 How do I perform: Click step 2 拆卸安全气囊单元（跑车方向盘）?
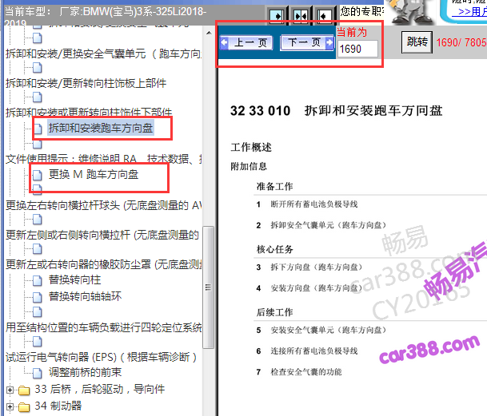[x=328, y=225]
